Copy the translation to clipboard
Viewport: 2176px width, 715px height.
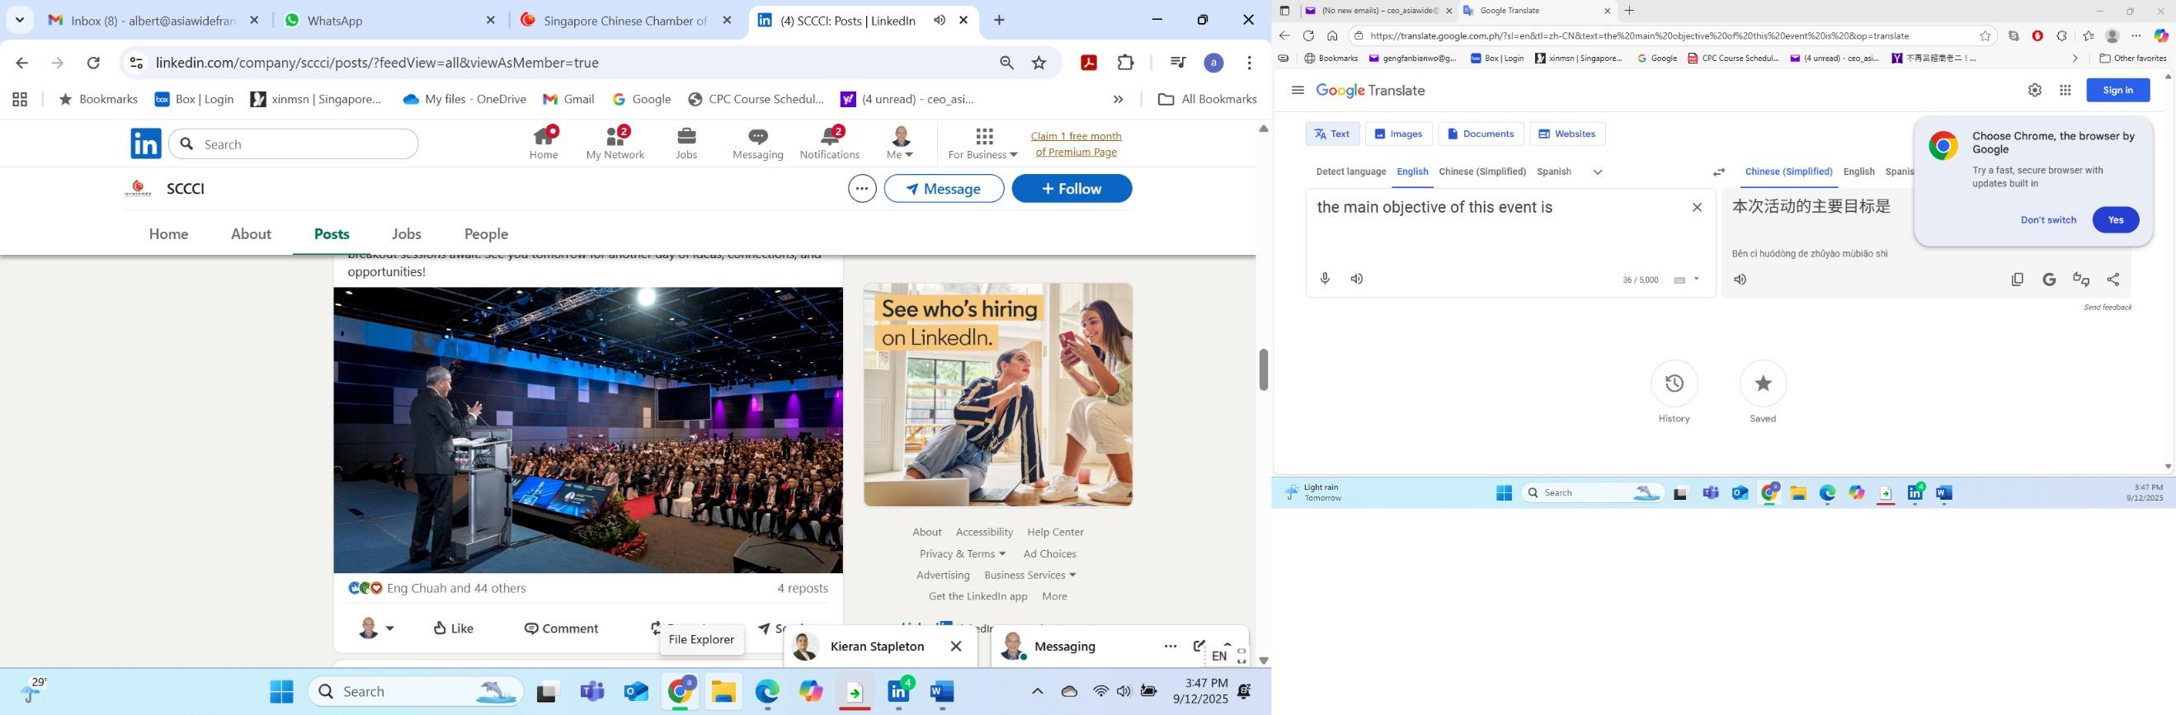[x=2017, y=280]
